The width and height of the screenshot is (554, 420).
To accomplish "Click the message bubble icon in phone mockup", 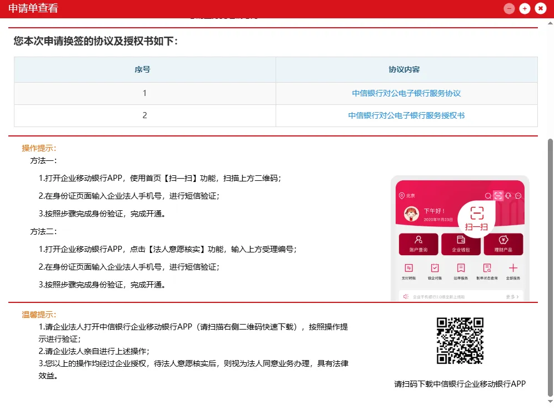I will tap(518, 196).
